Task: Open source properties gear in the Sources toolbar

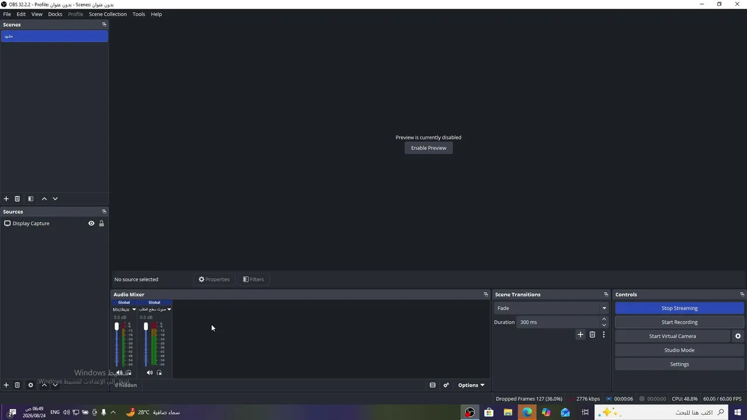Action: tap(30, 385)
